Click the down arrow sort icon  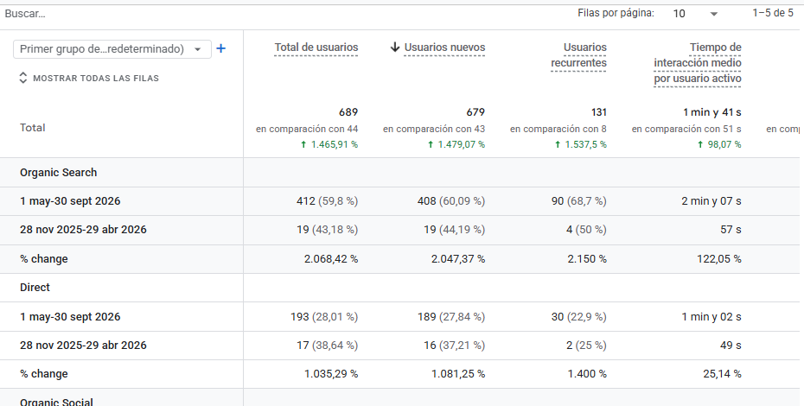pyautogui.click(x=395, y=48)
